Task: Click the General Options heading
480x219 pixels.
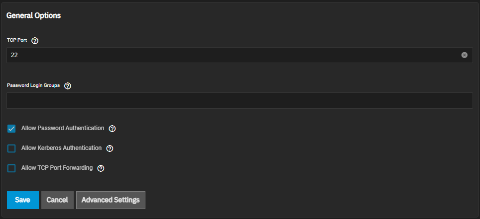Action: (x=33, y=15)
